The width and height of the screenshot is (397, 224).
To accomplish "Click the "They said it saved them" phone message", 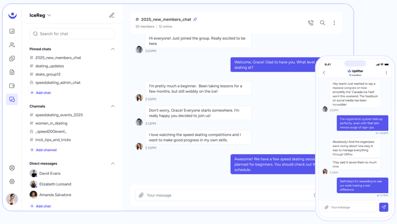I will (355, 165).
